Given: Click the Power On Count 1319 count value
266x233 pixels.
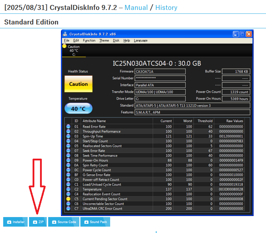Looking at the screenshot, I should [x=236, y=92].
